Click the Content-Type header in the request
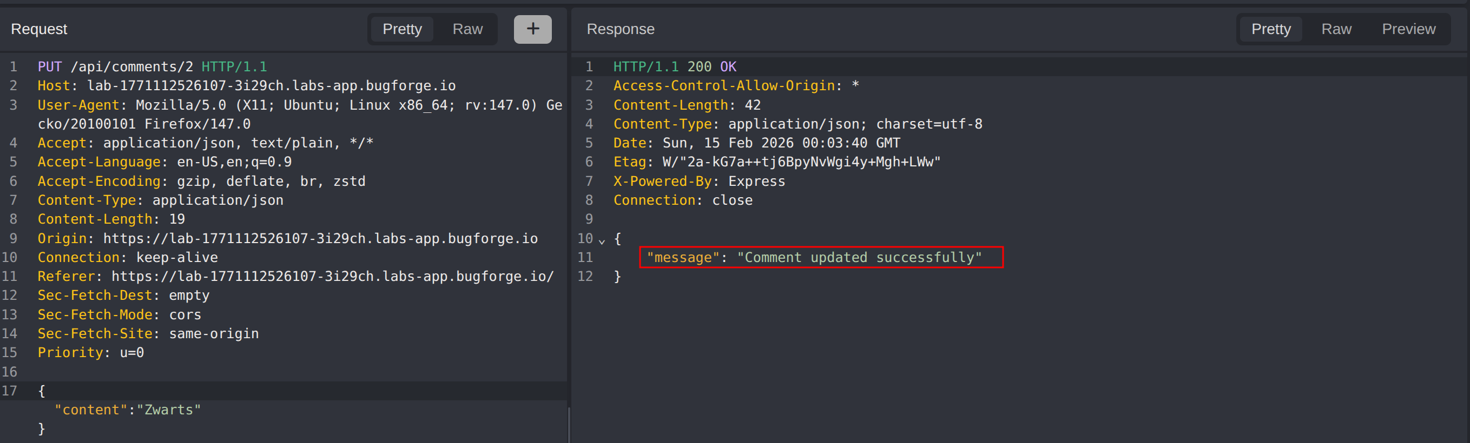Screen dimensions: 1470x443 coord(160,200)
